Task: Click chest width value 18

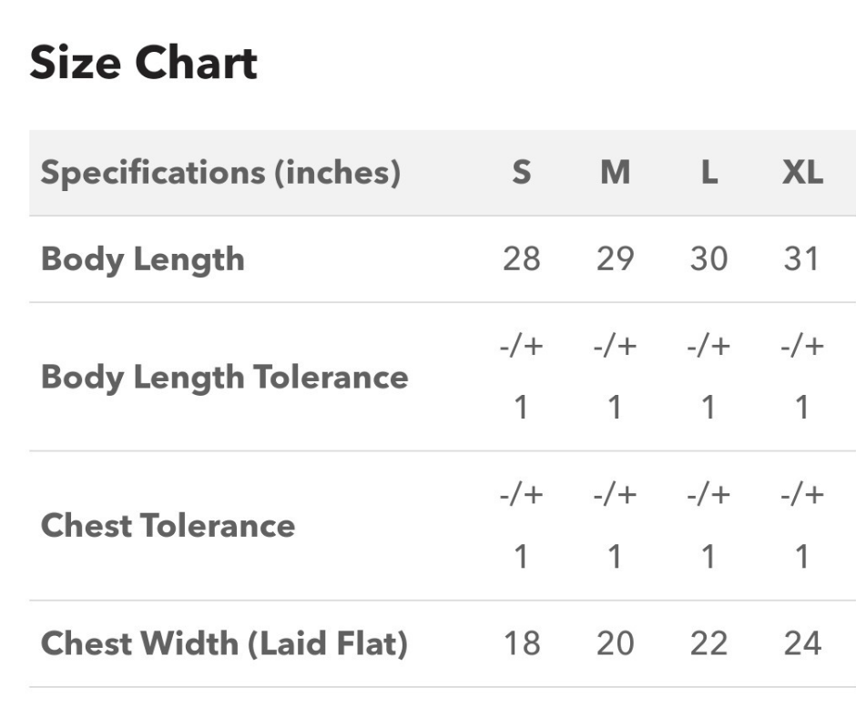Action: [x=521, y=644]
